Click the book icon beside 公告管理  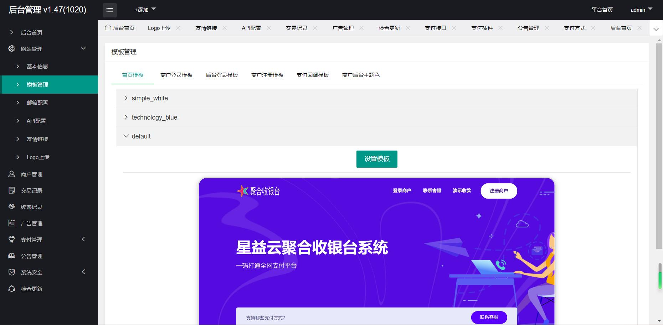[12, 256]
